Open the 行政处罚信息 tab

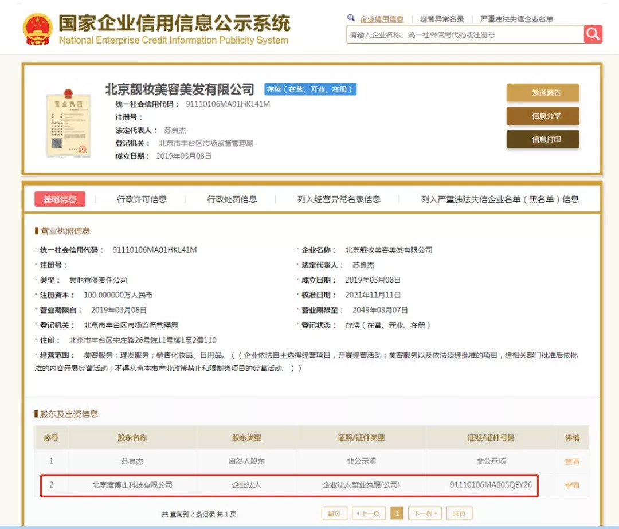coord(232,199)
